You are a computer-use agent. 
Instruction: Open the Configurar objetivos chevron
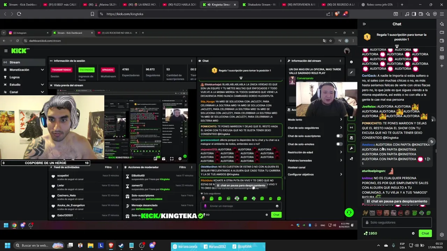click(341, 174)
